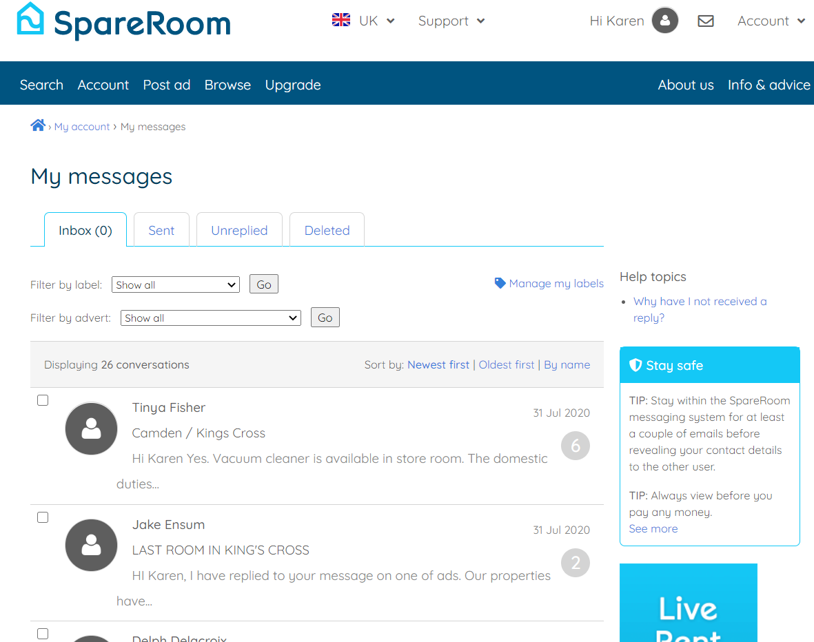This screenshot has width=814, height=642.
Task: Sort conversations by Oldest first
Action: (506, 364)
